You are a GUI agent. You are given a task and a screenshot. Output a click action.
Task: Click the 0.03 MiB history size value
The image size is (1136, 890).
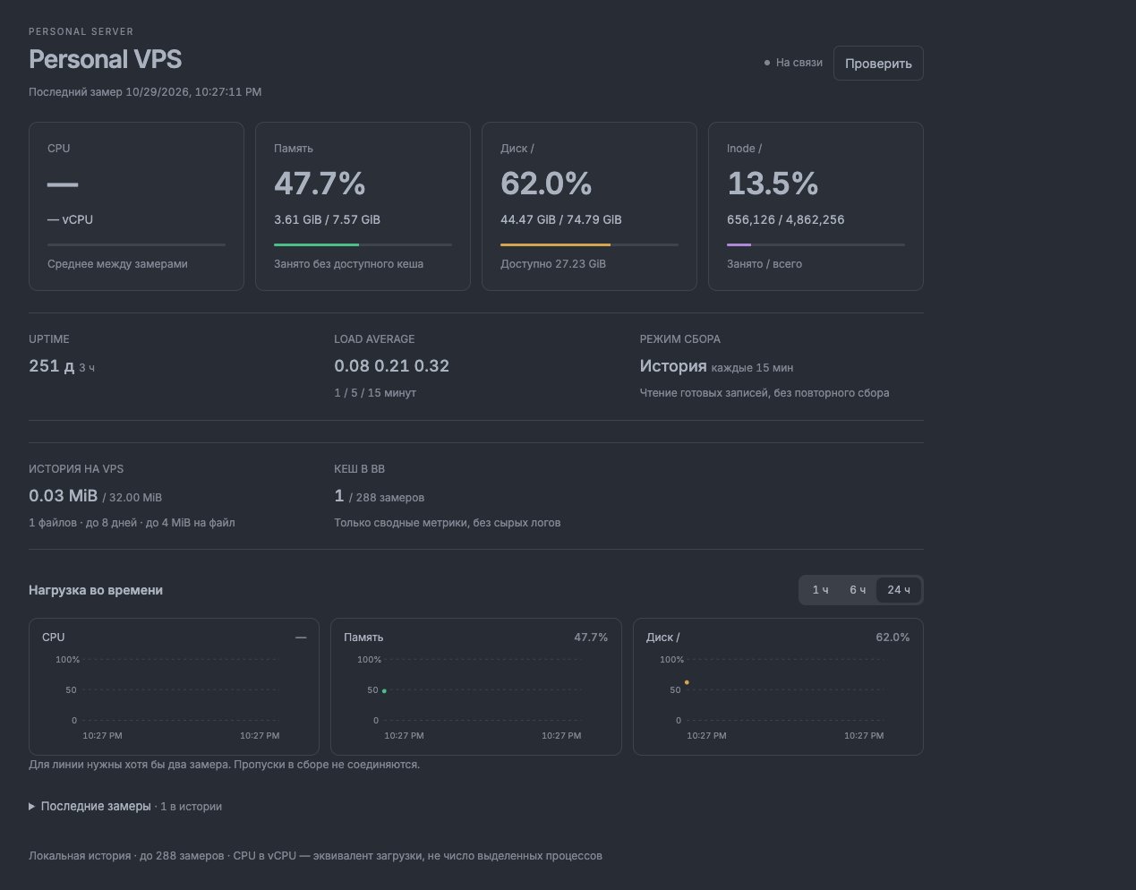(63, 495)
